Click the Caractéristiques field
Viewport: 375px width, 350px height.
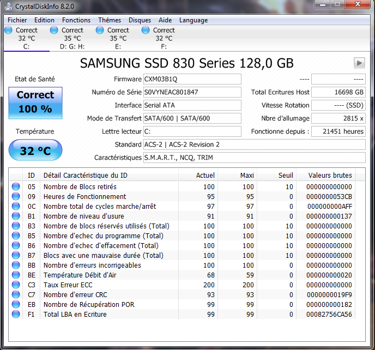coord(255,158)
